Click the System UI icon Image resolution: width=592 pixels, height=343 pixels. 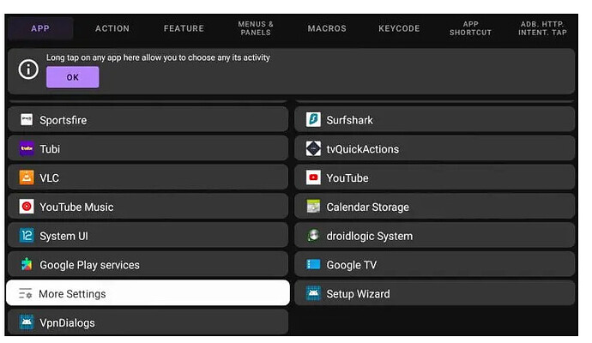(x=27, y=236)
